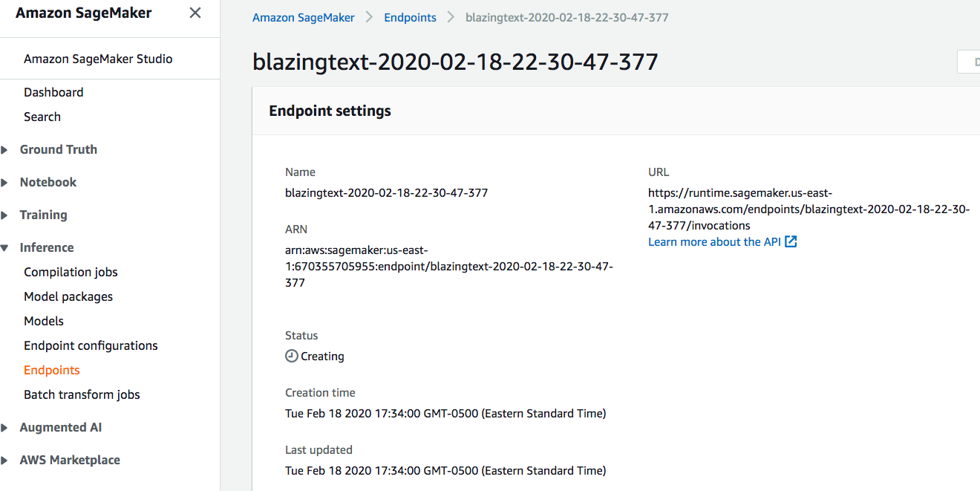The height and width of the screenshot is (491, 980).
Task: Expand the AWS Marketplace section arrow
Action: pyautogui.click(x=4, y=461)
